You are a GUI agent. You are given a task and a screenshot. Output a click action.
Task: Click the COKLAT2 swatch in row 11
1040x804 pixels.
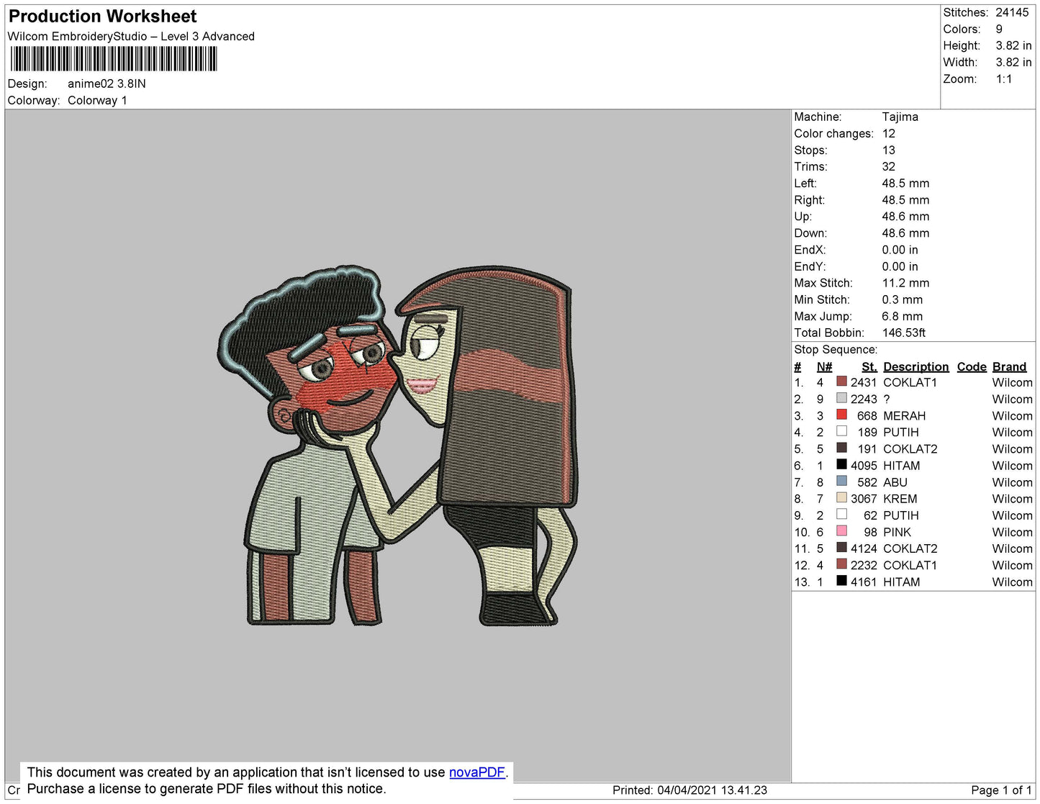[841, 547]
